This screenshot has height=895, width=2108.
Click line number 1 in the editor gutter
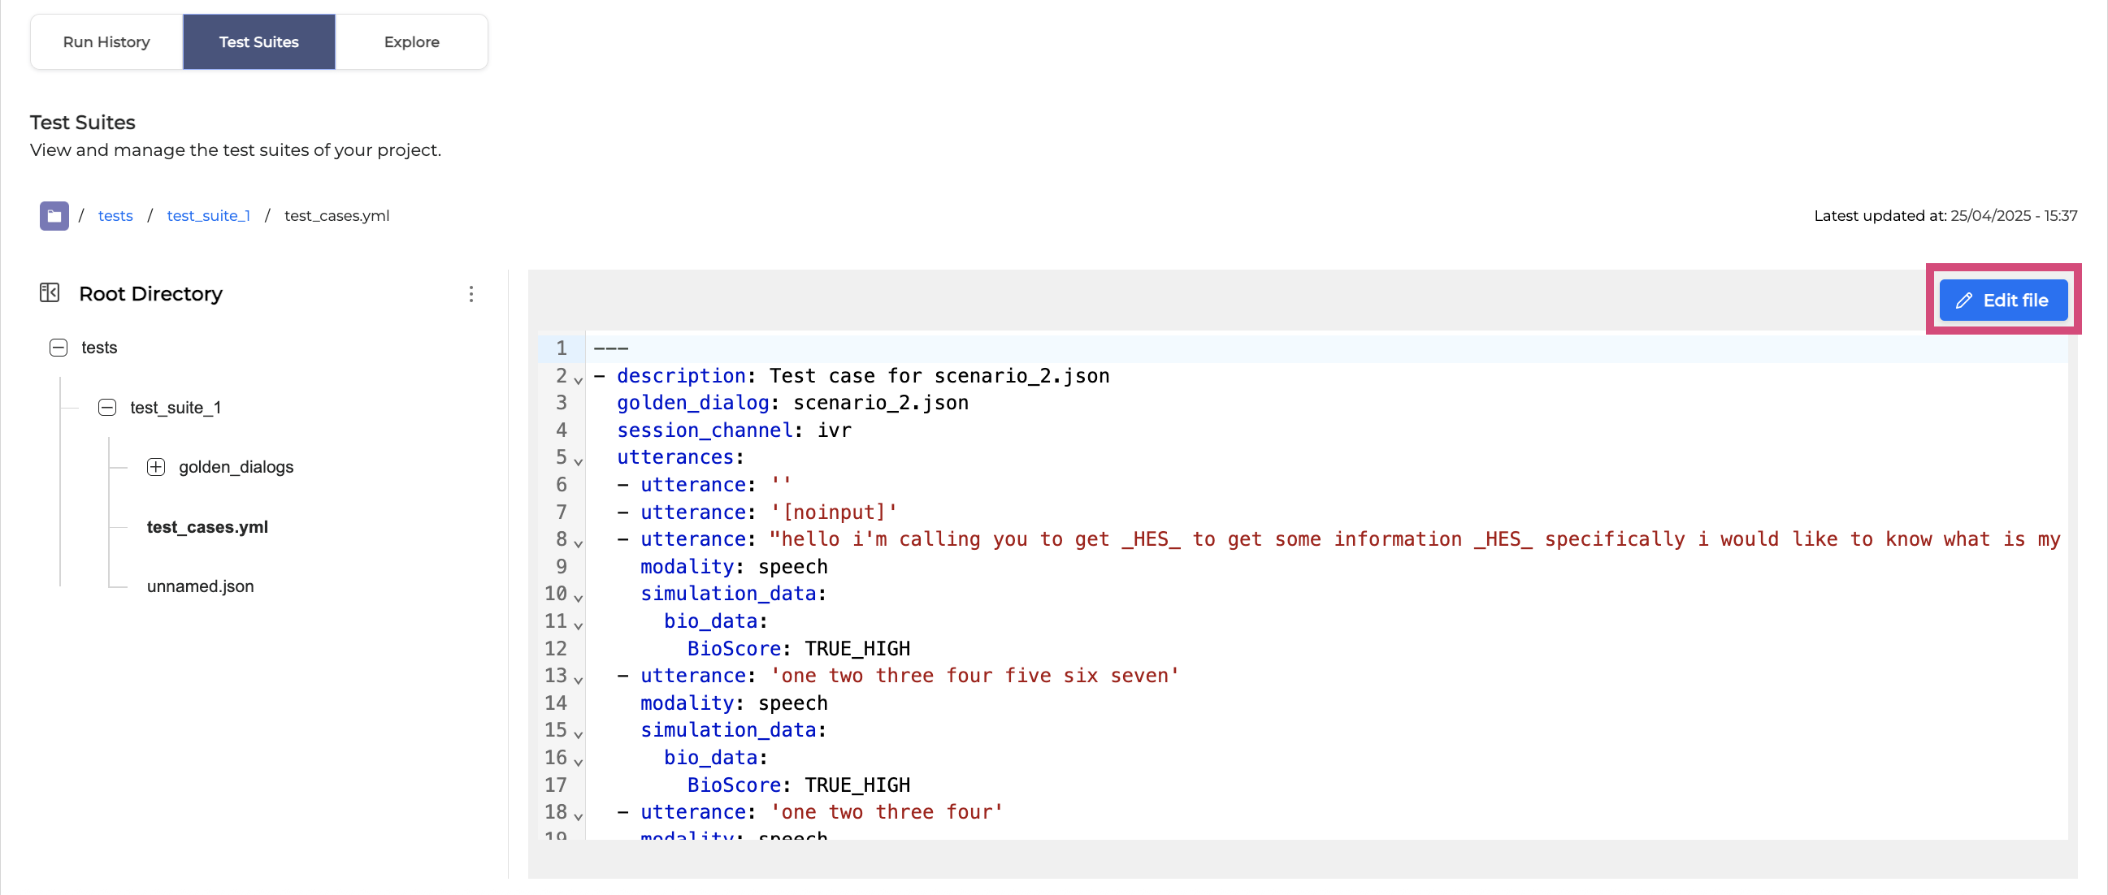coord(561,348)
